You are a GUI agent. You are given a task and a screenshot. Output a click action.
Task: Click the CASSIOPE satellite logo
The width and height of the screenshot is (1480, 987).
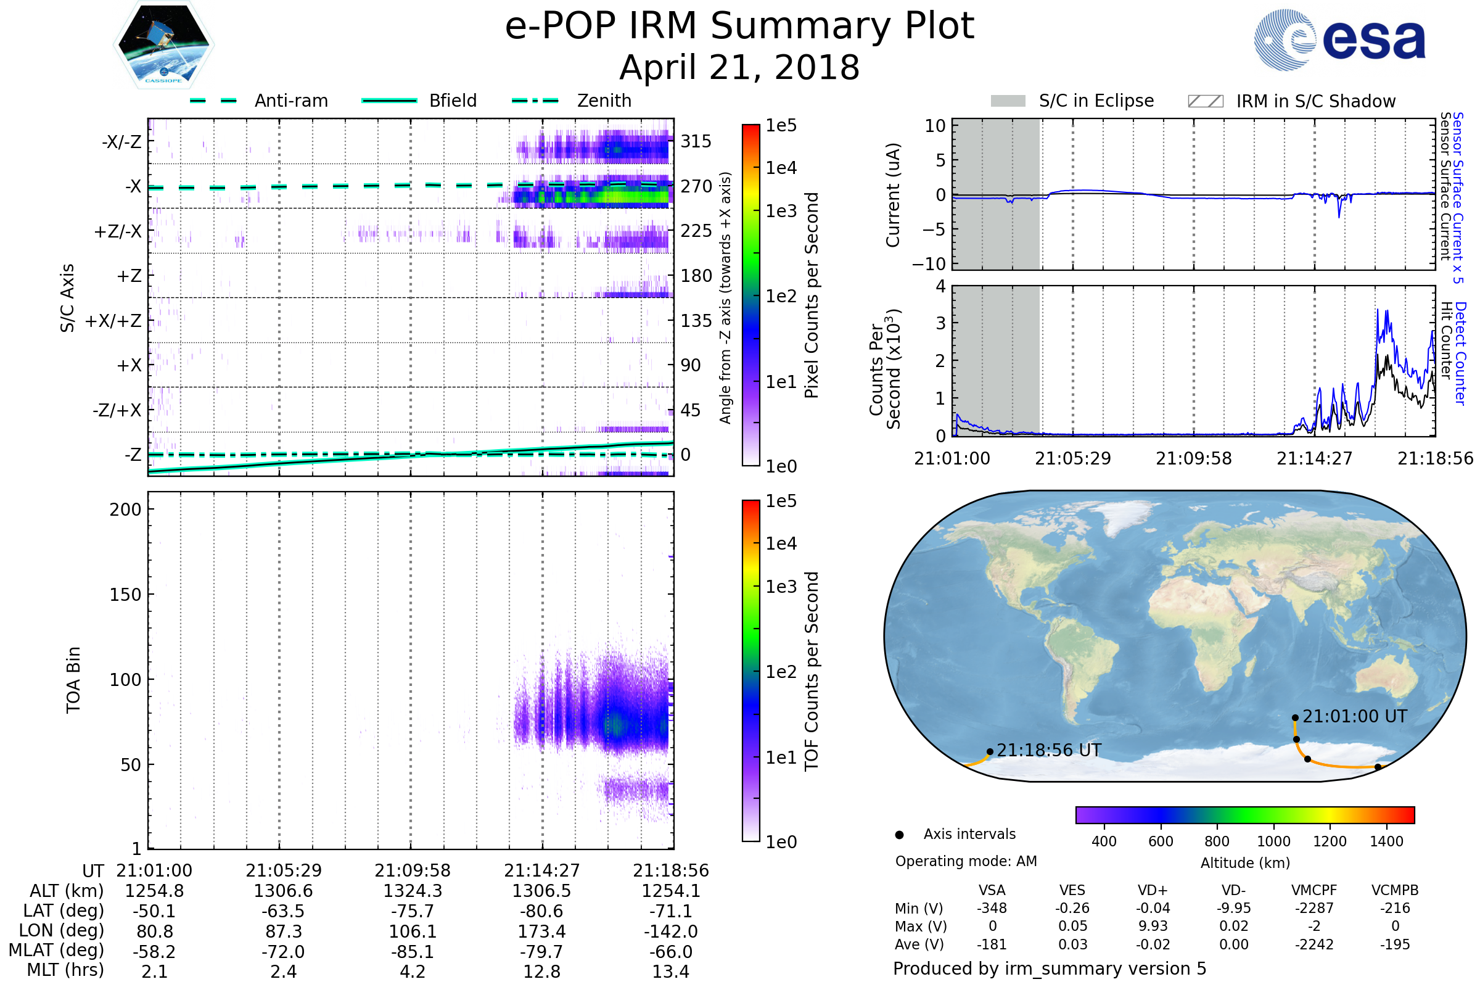click(x=163, y=45)
